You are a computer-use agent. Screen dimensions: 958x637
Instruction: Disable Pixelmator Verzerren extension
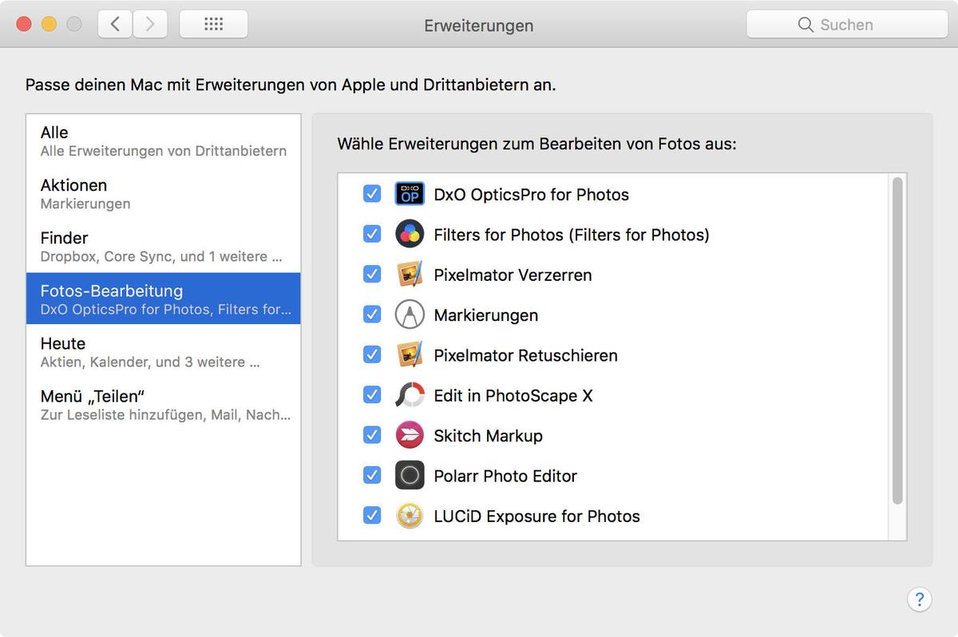372,275
